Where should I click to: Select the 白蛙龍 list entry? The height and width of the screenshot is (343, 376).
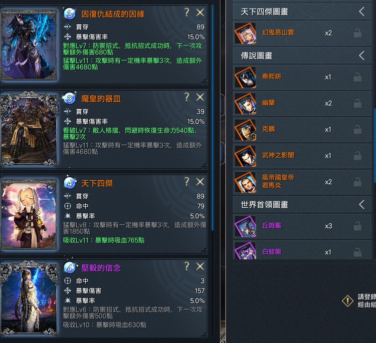tap(302, 250)
